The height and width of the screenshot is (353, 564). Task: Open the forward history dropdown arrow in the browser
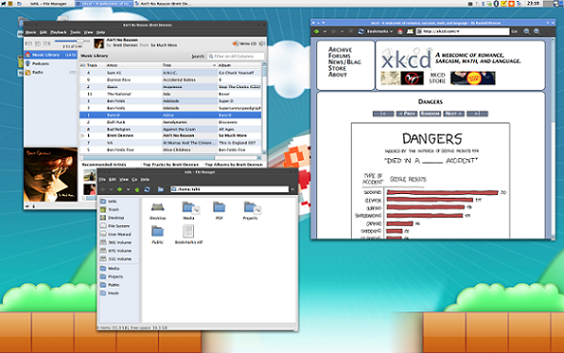click(342, 31)
